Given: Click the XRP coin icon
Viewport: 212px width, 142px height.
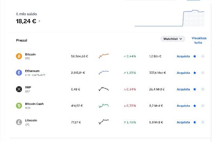Looking at the screenshot, I should (19, 89).
